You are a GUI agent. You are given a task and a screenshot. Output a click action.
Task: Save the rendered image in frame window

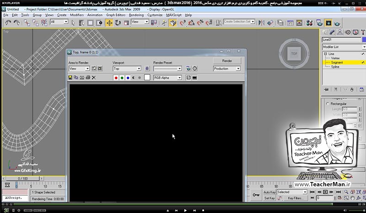point(70,78)
